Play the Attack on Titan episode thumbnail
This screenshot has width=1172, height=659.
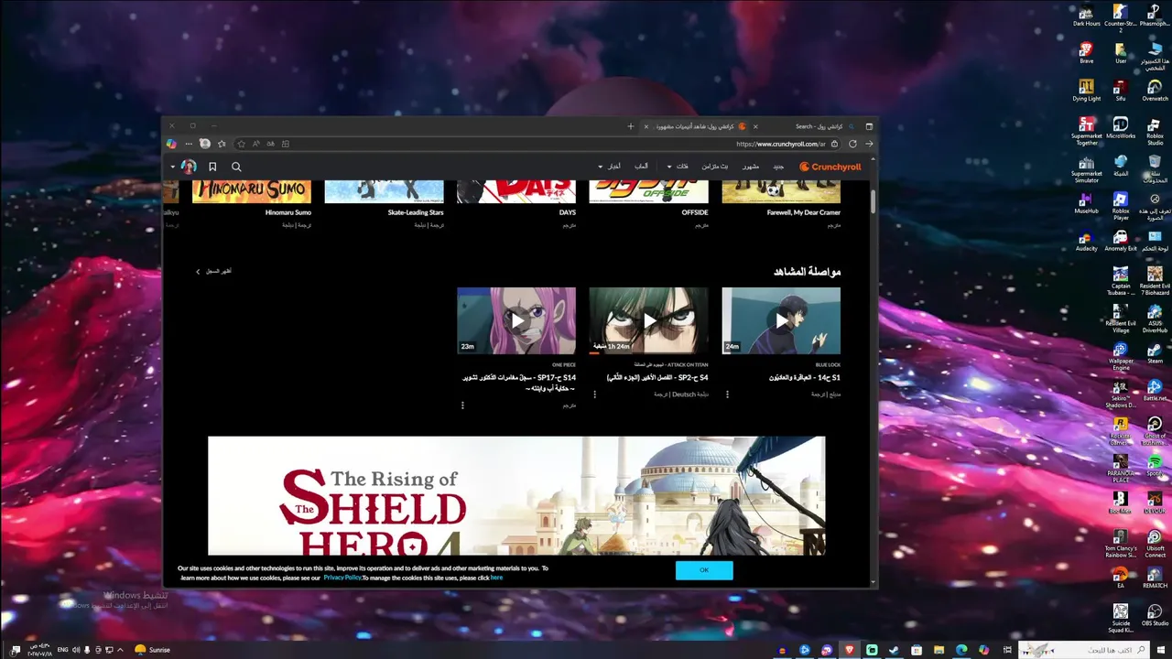(x=648, y=320)
